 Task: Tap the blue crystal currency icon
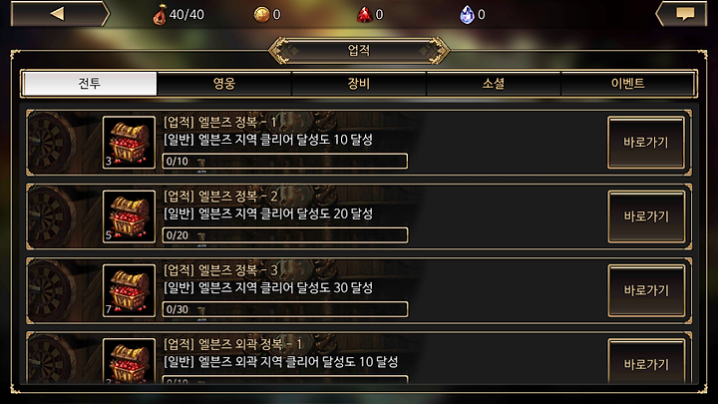click(x=467, y=15)
